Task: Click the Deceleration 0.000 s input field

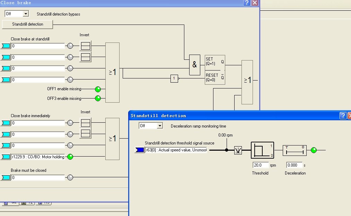Action: (295, 165)
